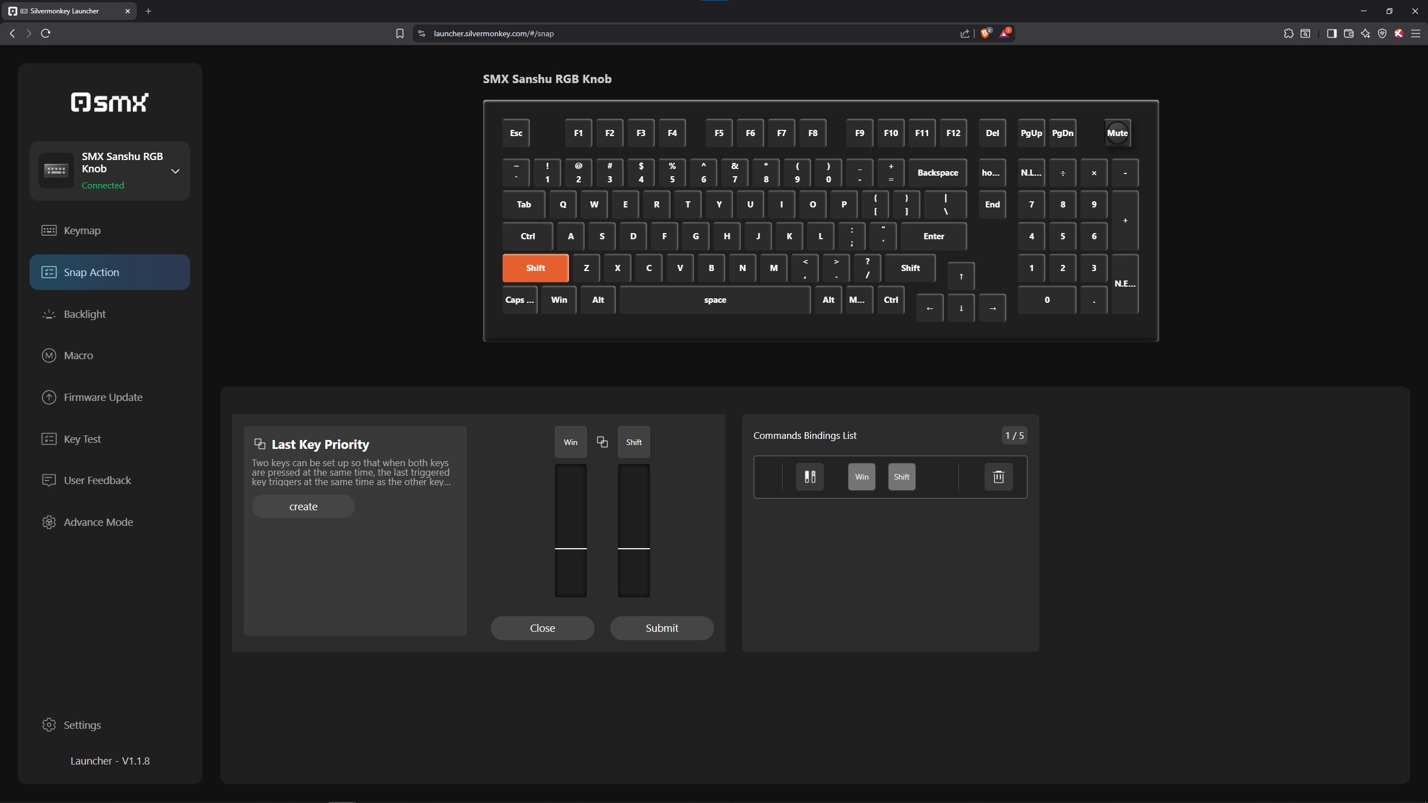Click the link icon between Win and Shift
Image resolution: width=1428 pixels, height=803 pixels.
(x=602, y=442)
